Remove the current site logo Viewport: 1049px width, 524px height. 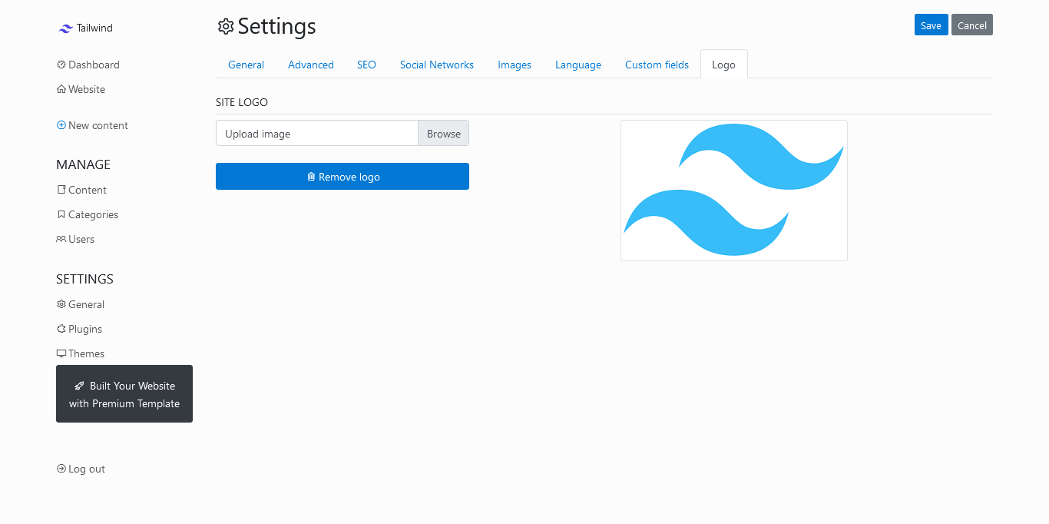(x=342, y=176)
